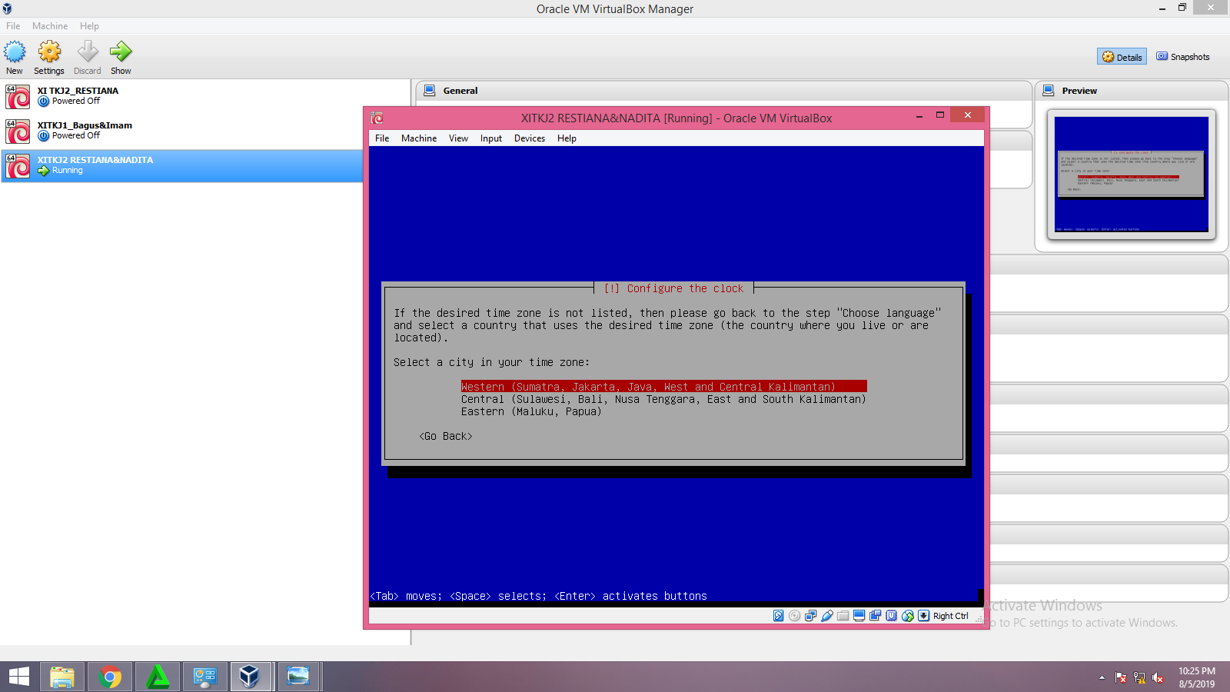Click the running VM taskbar icon
Viewport: 1230px width, 692px height.
298,677
